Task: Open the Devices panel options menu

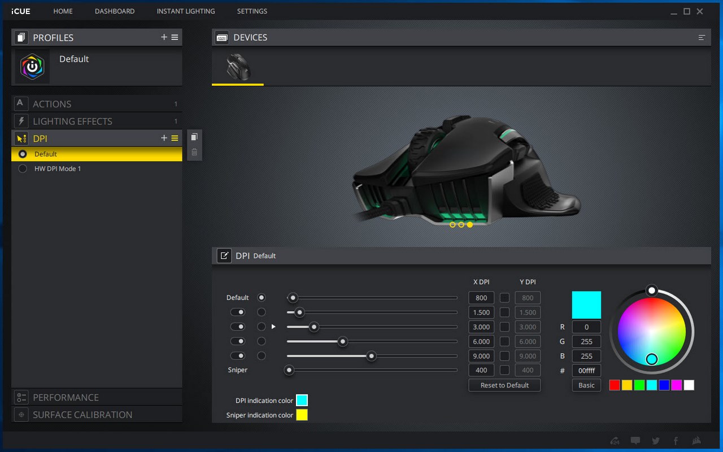Action: (x=702, y=37)
